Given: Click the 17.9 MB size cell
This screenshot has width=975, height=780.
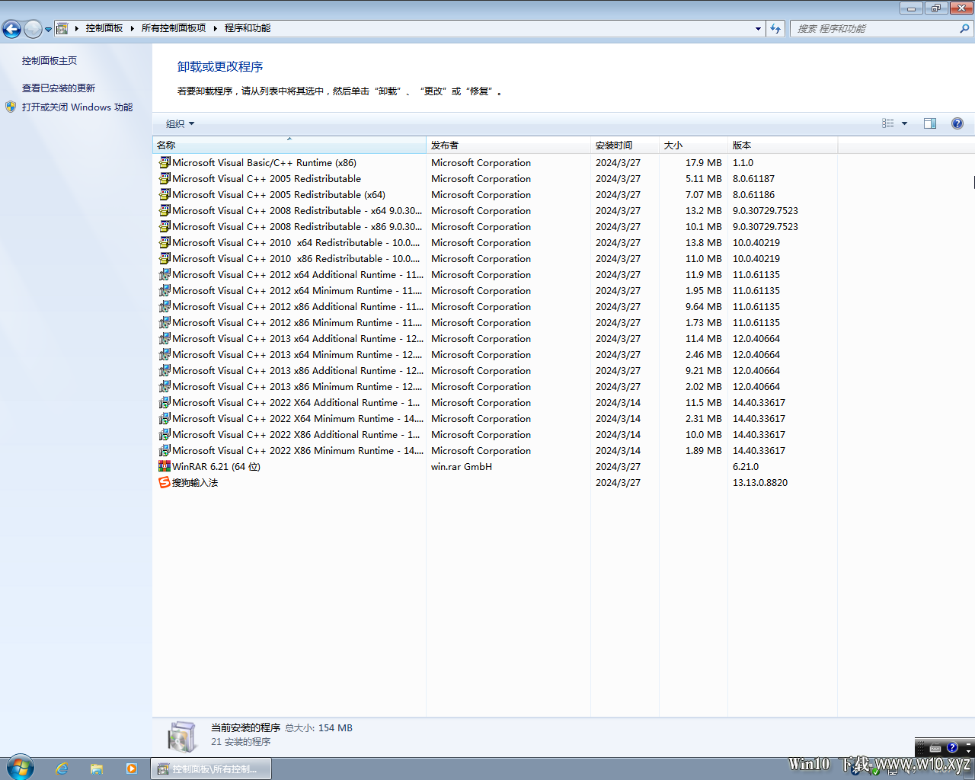Looking at the screenshot, I should click(x=703, y=162).
